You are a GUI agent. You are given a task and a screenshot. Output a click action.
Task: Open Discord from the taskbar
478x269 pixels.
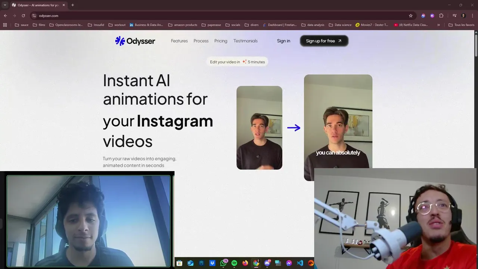click(267, 263)
